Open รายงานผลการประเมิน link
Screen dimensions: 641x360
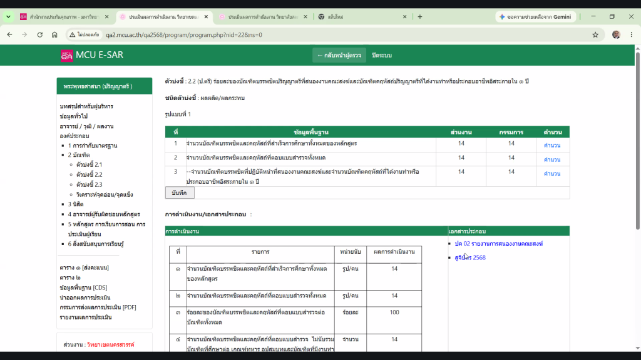coord(85,317)
